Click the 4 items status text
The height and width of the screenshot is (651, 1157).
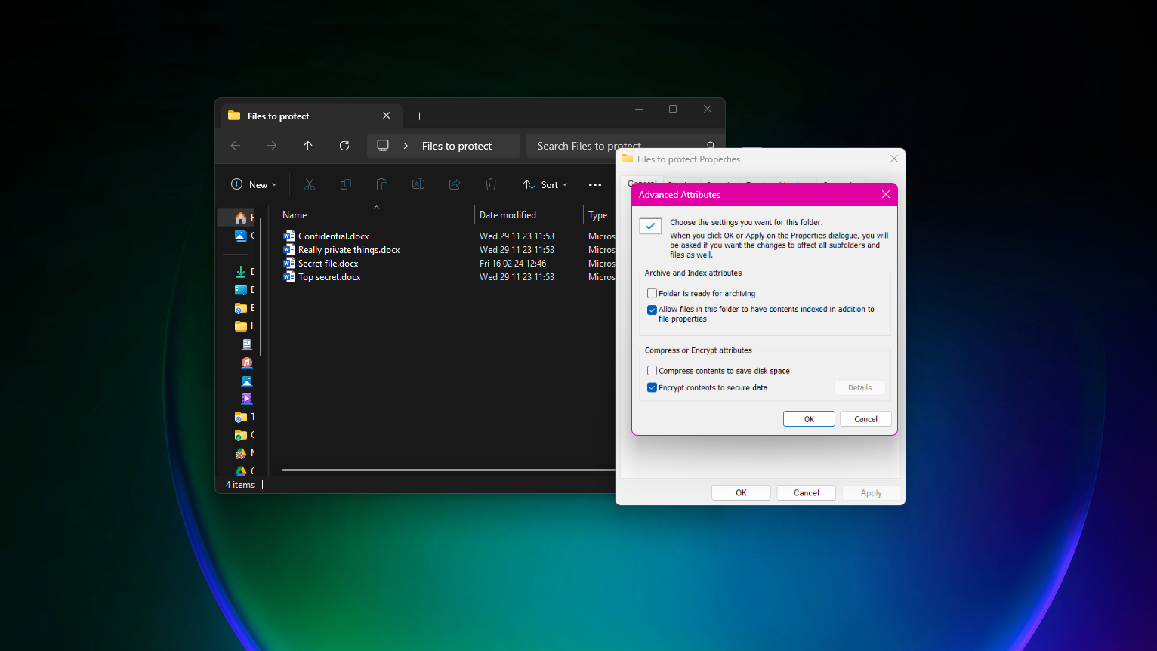point(240,485)
